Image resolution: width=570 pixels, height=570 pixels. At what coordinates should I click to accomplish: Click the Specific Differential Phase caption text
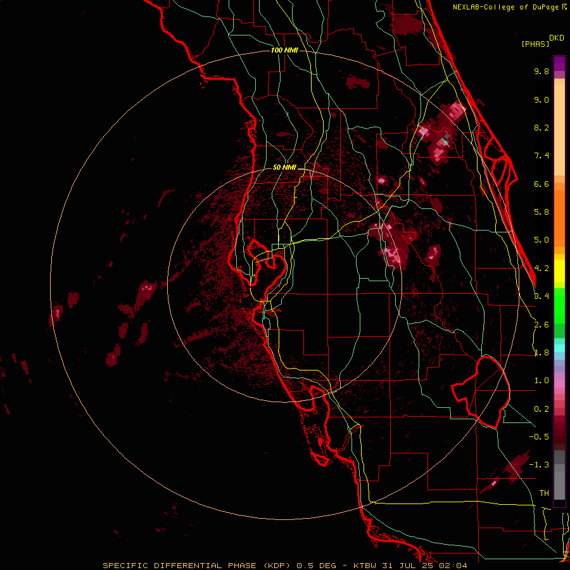click(x=284, y=566)
